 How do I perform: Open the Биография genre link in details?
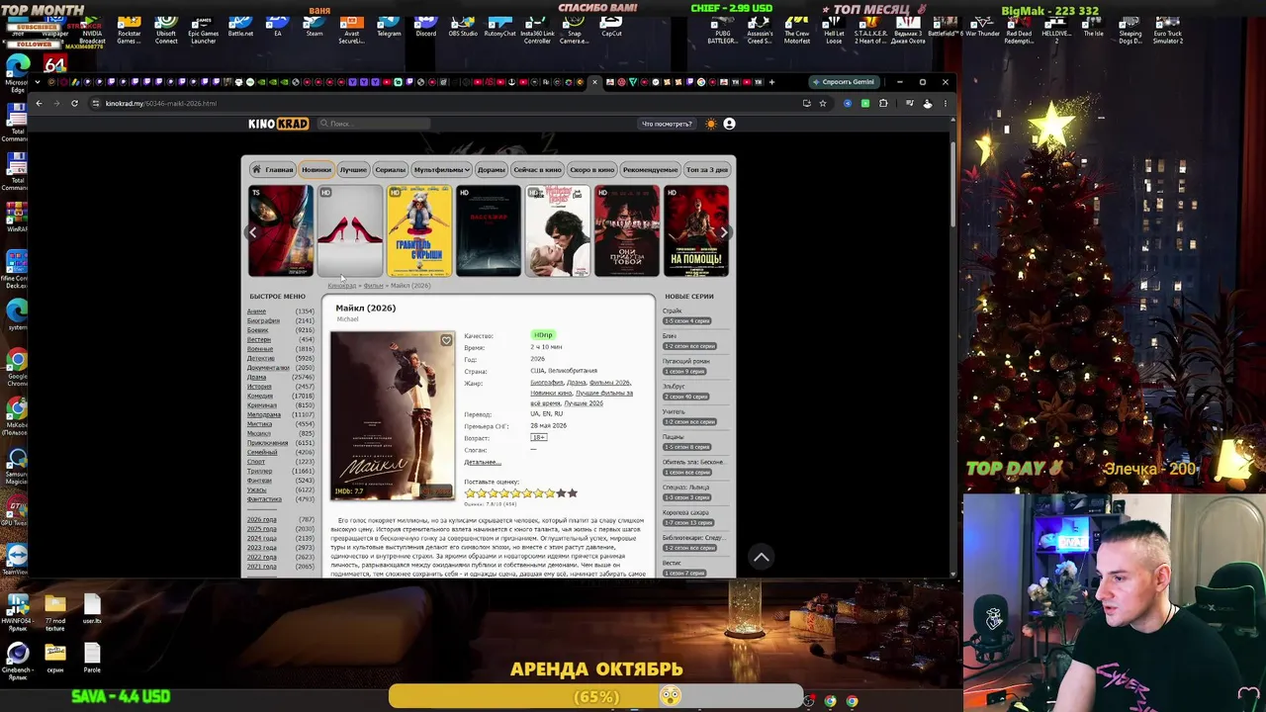click(547, 383)
